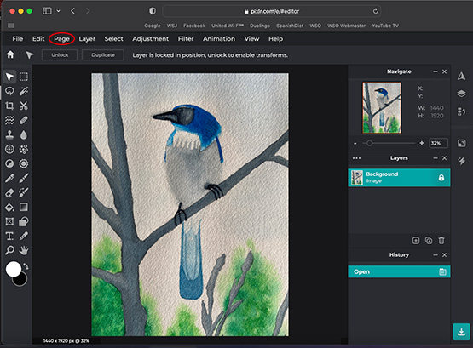Viewport: 473px width, 348px height.
Task: Select the Cutout scissors tool
Action: [24, 106]
